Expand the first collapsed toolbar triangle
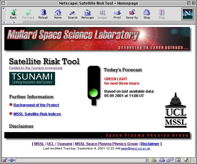Viewport: 197px width, 164px height. pos(4,23)
